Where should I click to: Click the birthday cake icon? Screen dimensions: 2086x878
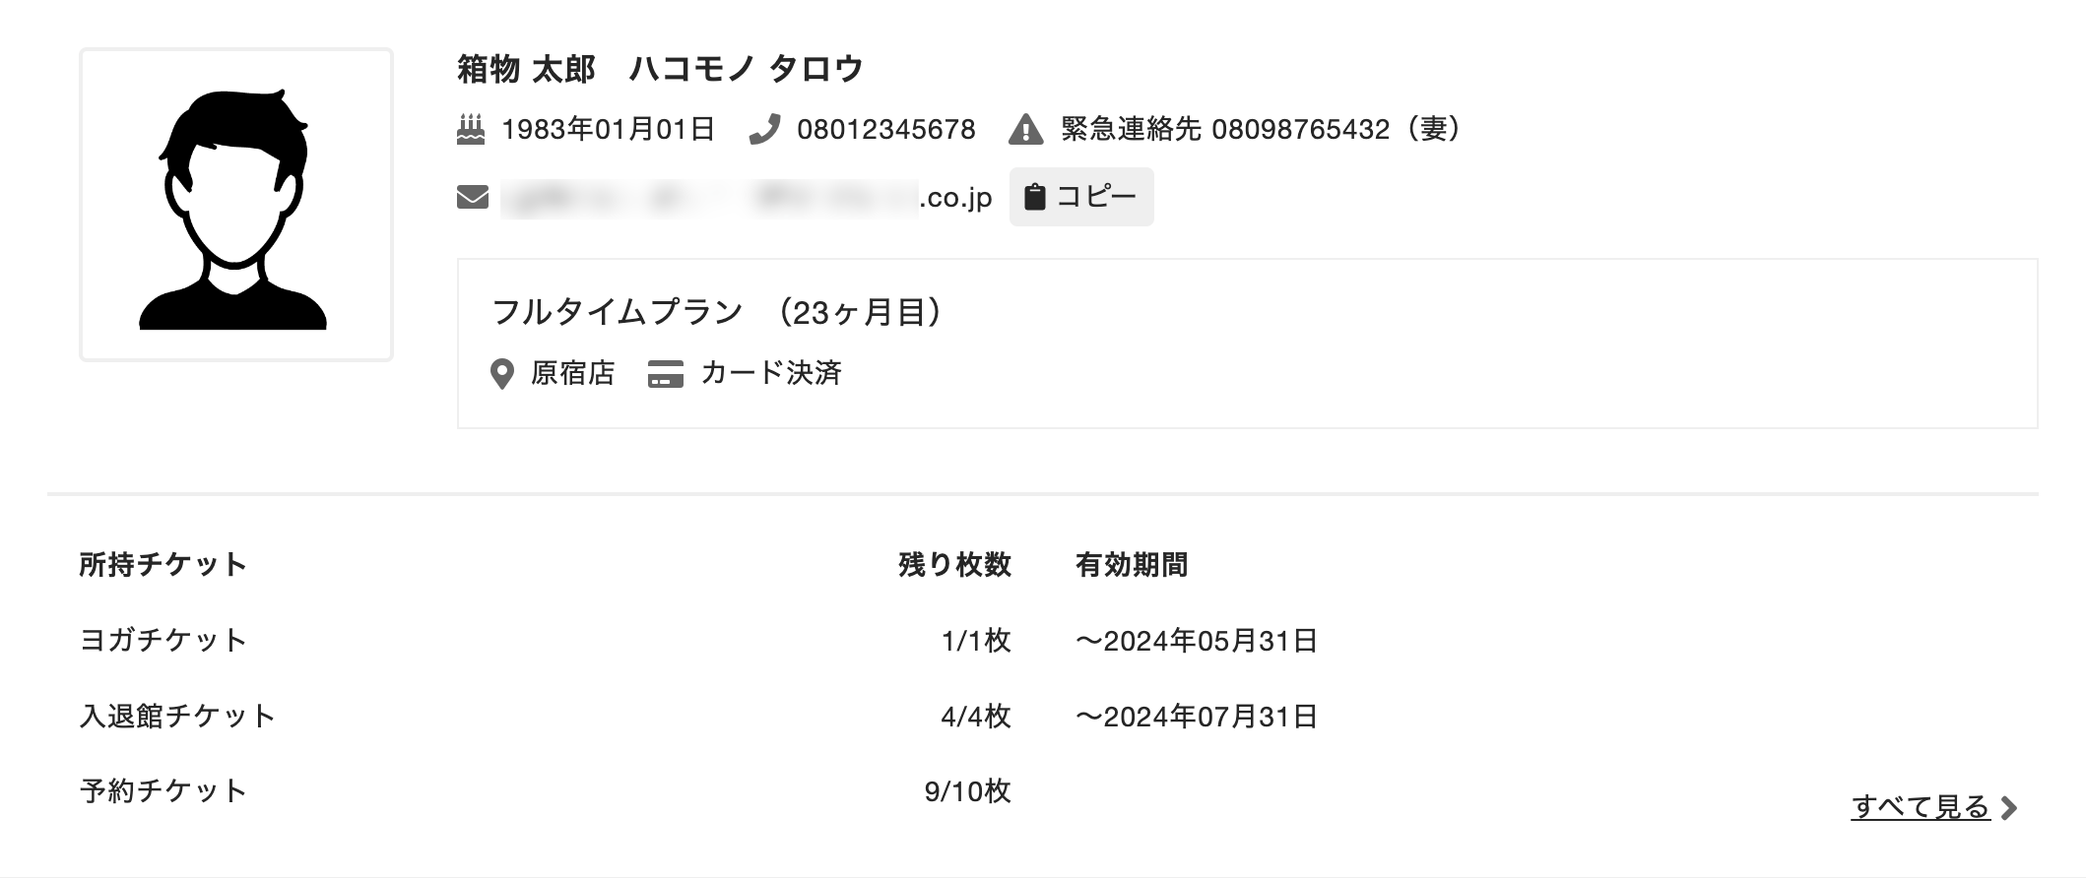click(471, 130)
